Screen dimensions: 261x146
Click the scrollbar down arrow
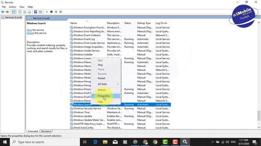pos(259,127)
